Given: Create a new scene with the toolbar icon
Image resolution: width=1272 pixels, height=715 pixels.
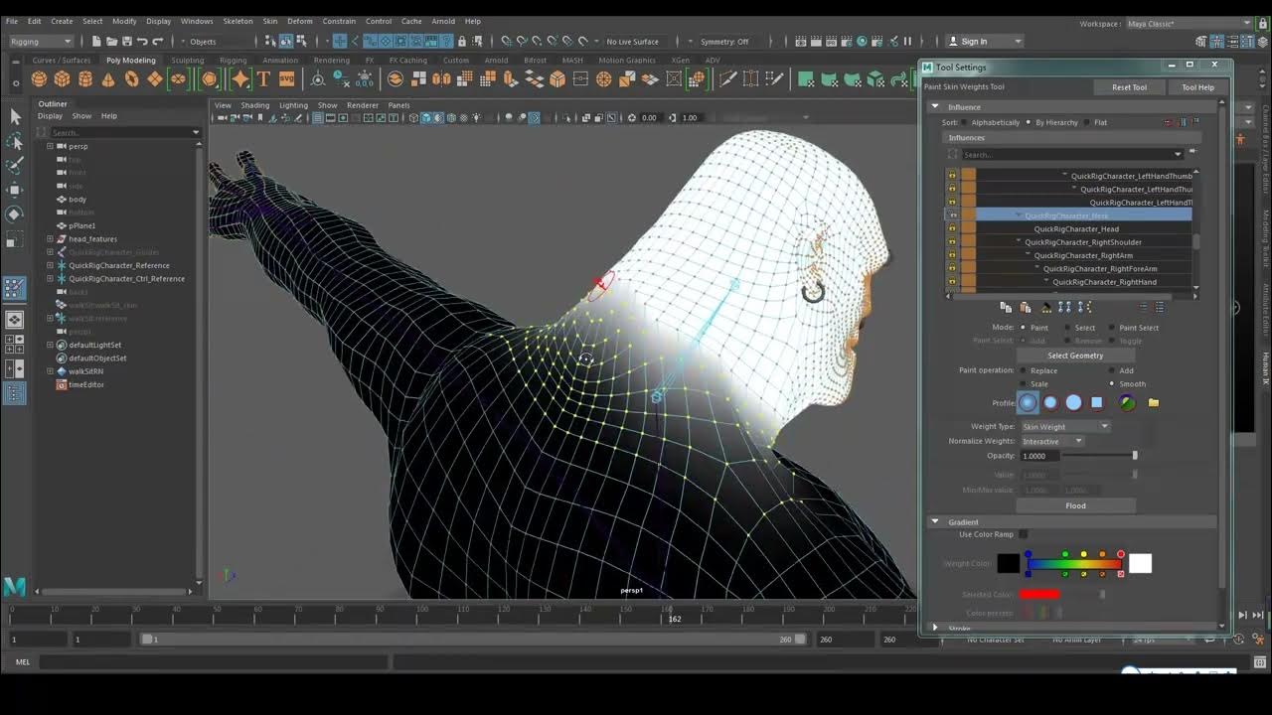Looking at the screenshot, I should [x=95, y=41].
